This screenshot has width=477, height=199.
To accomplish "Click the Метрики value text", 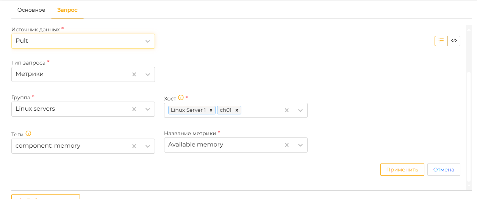I will tap(30, 74).
